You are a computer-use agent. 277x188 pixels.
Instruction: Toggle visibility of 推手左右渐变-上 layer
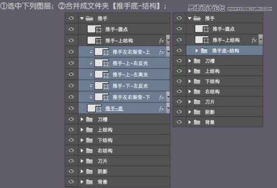pos(71,51)
